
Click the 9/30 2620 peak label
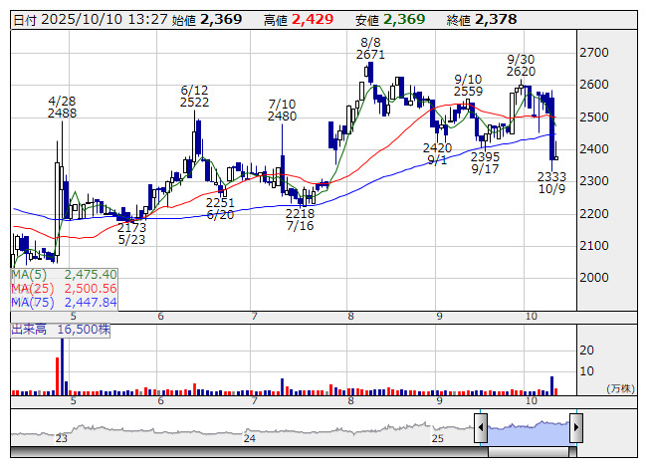coord(521,66)
